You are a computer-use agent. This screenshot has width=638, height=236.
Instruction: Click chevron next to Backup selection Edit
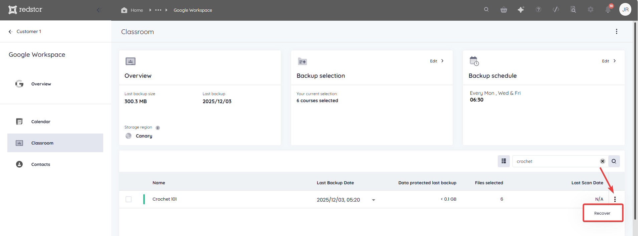click(x=442, y=61)
